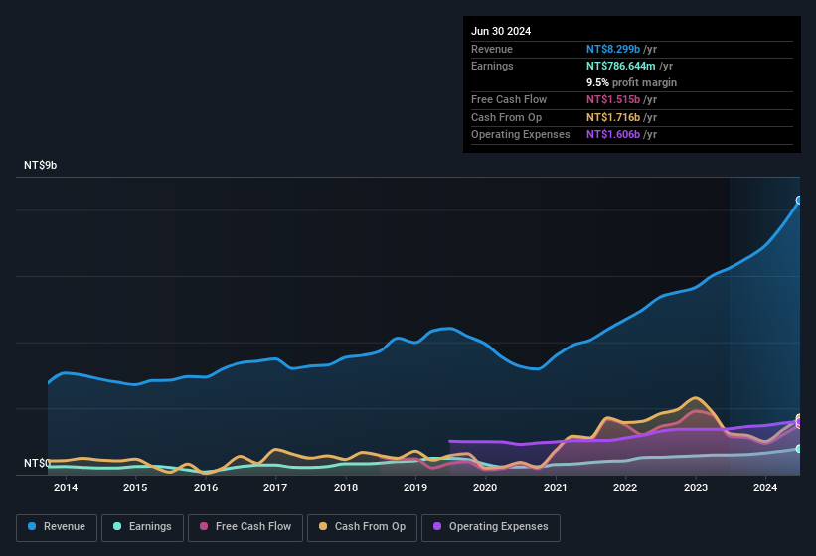Click the 2024 x-axis label
Image resolution: width=816 pixels, height=556 pixels.
click(765, 487)
